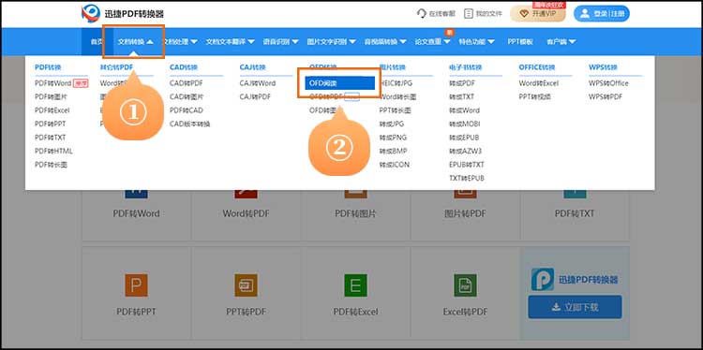Image resolution: width=703 pixels, height=350 pixels.
Task: Choose CAJ转Word menu entry
Action: 258,83
